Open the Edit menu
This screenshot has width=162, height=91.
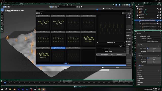tap(6, 3)
